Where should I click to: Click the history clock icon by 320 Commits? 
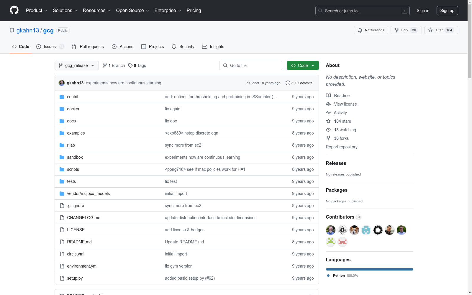pos(288,83)
